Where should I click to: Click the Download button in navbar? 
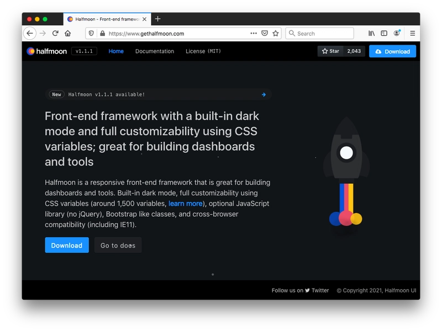pos(392,51)
